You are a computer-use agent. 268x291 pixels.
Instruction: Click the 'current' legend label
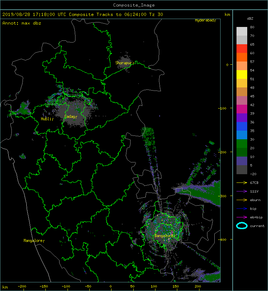(x=257, y=226)
